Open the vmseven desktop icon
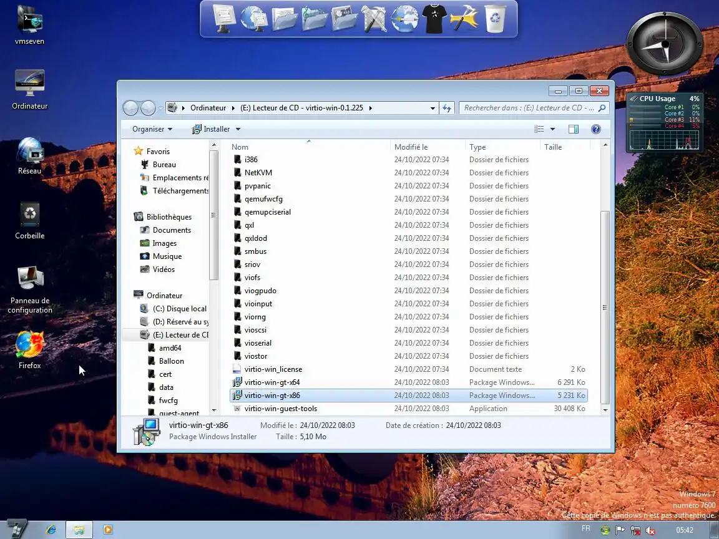Screen dimensions: 719x539 (x=30, y=24)
